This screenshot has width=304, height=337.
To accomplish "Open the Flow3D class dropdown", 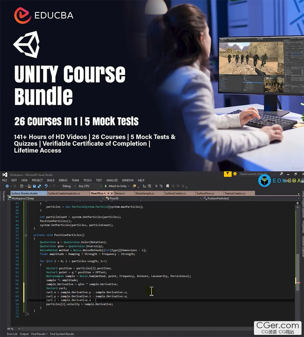I will 154,198.
